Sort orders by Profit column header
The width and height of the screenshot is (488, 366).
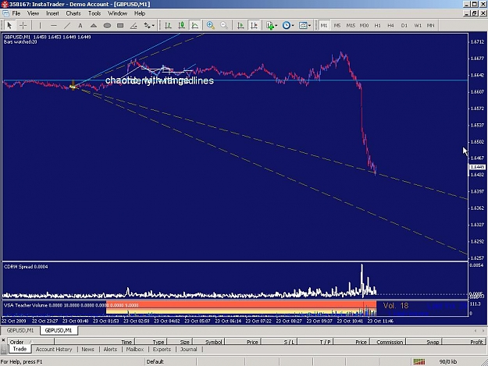click(x=464, y=342)
